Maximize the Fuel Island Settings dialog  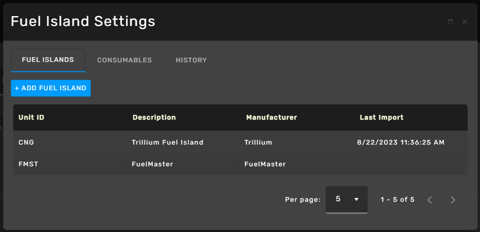pyautogui.click(x=450, y=22)
